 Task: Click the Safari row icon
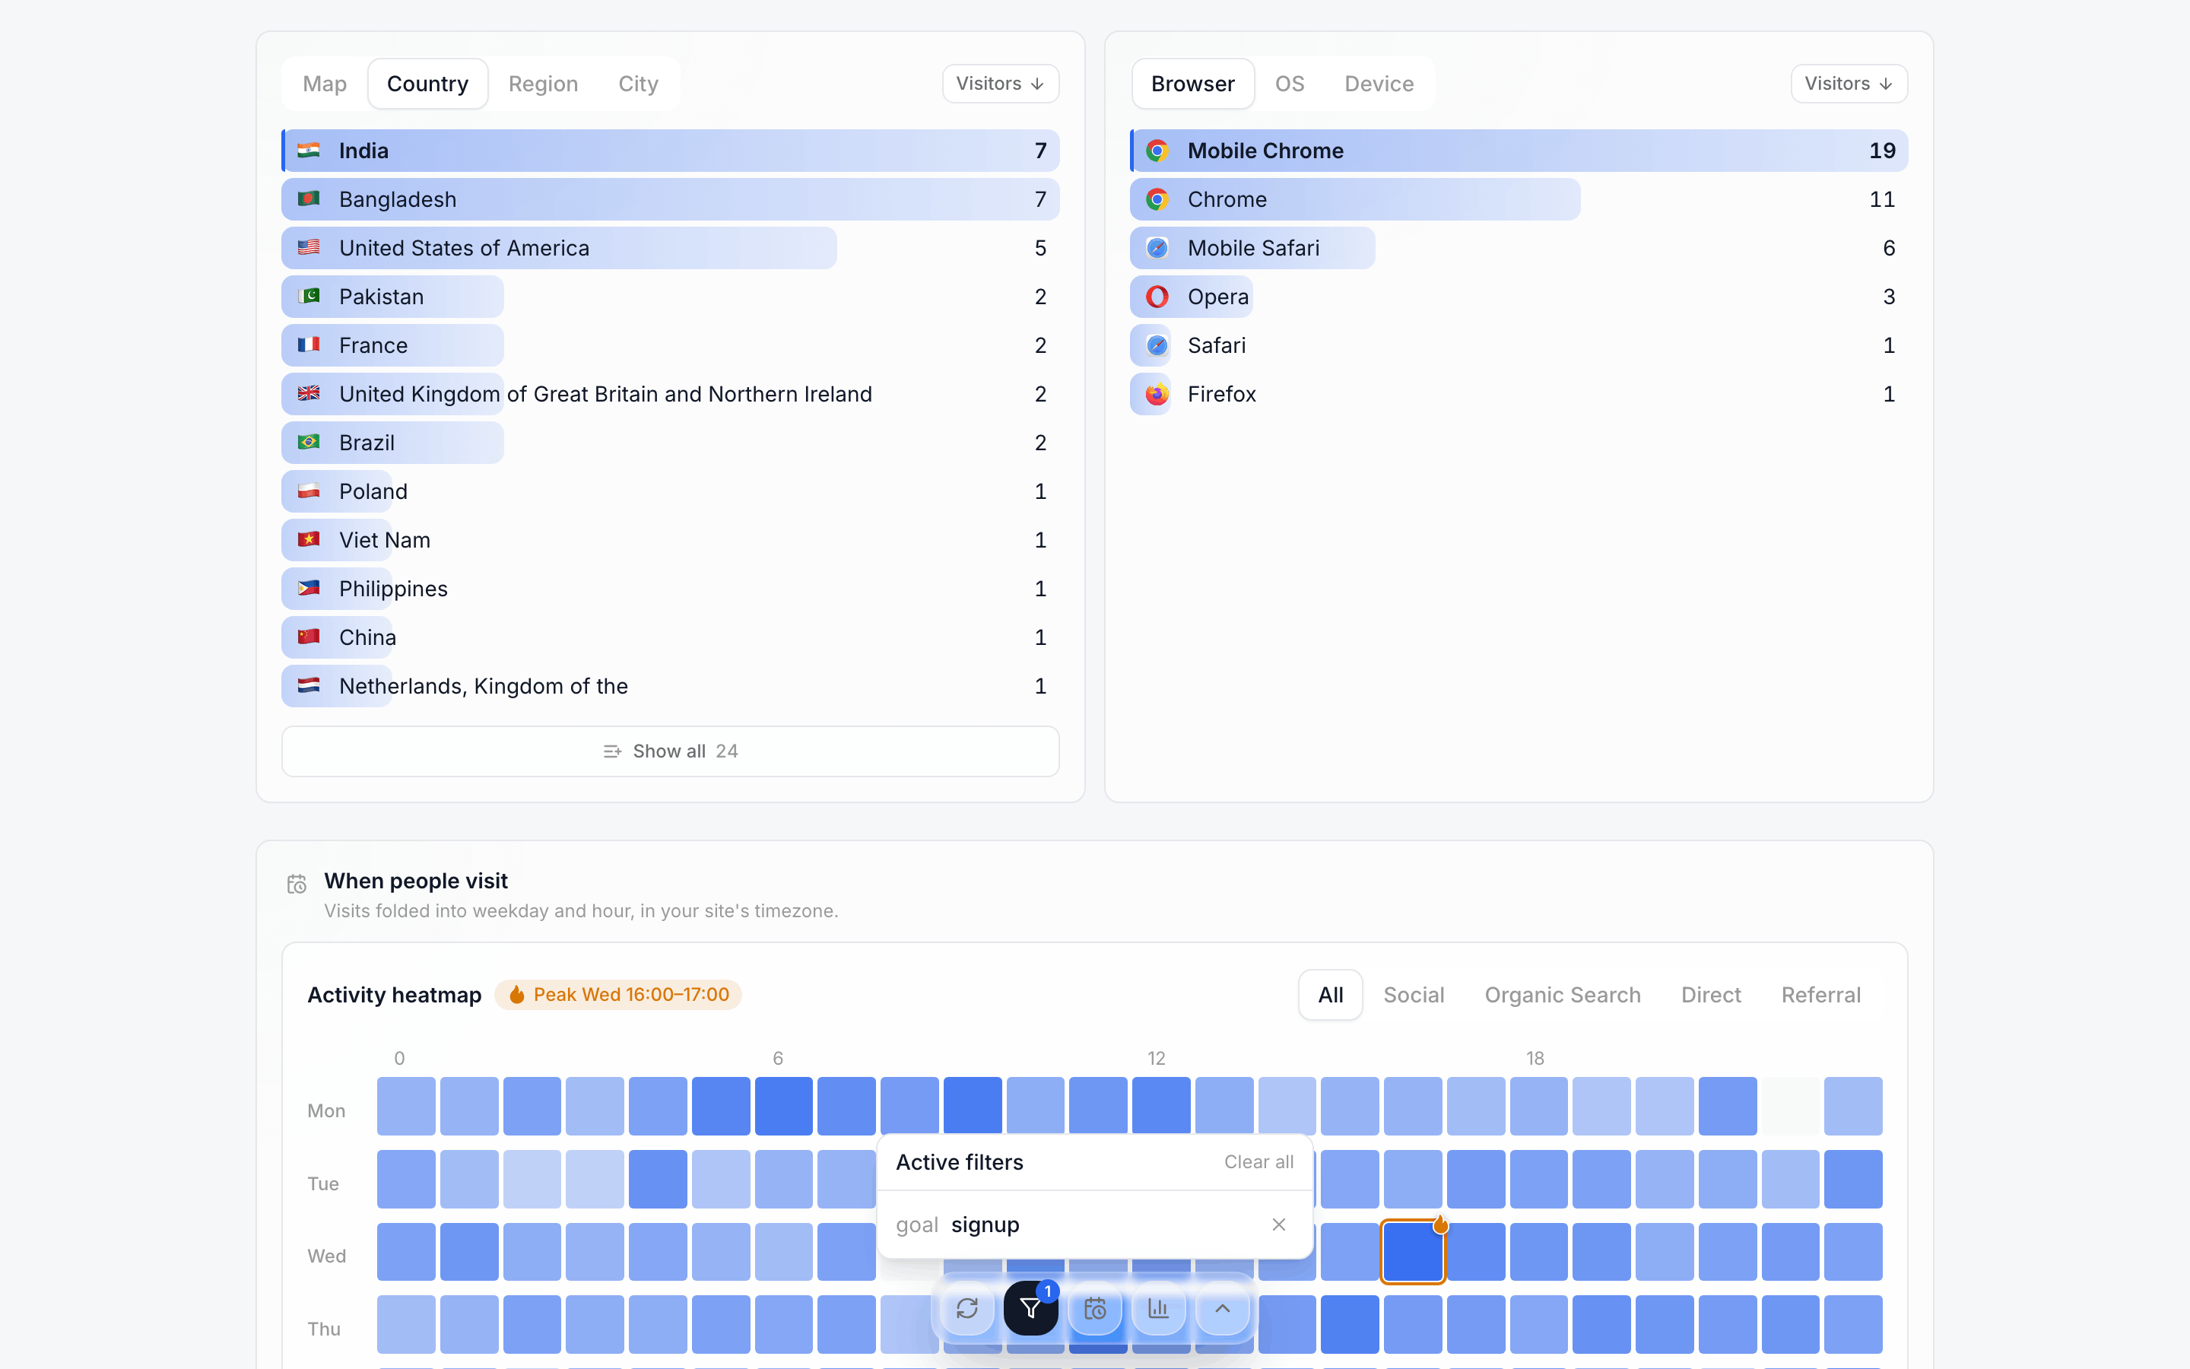[1157, 345]
